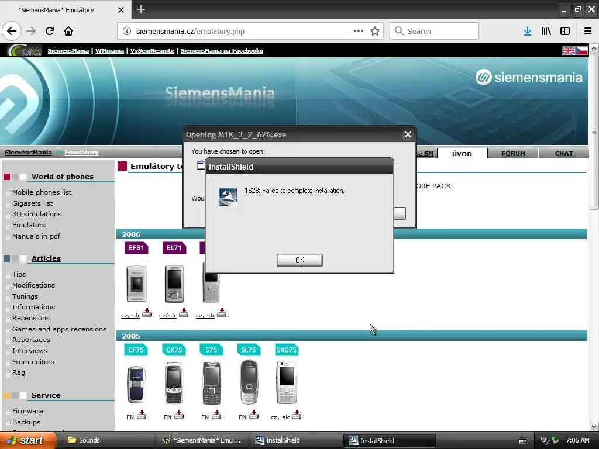Toggle the sidebar view icon
The height and width of the screenshot is (449, 599).
tap(565, 31)
